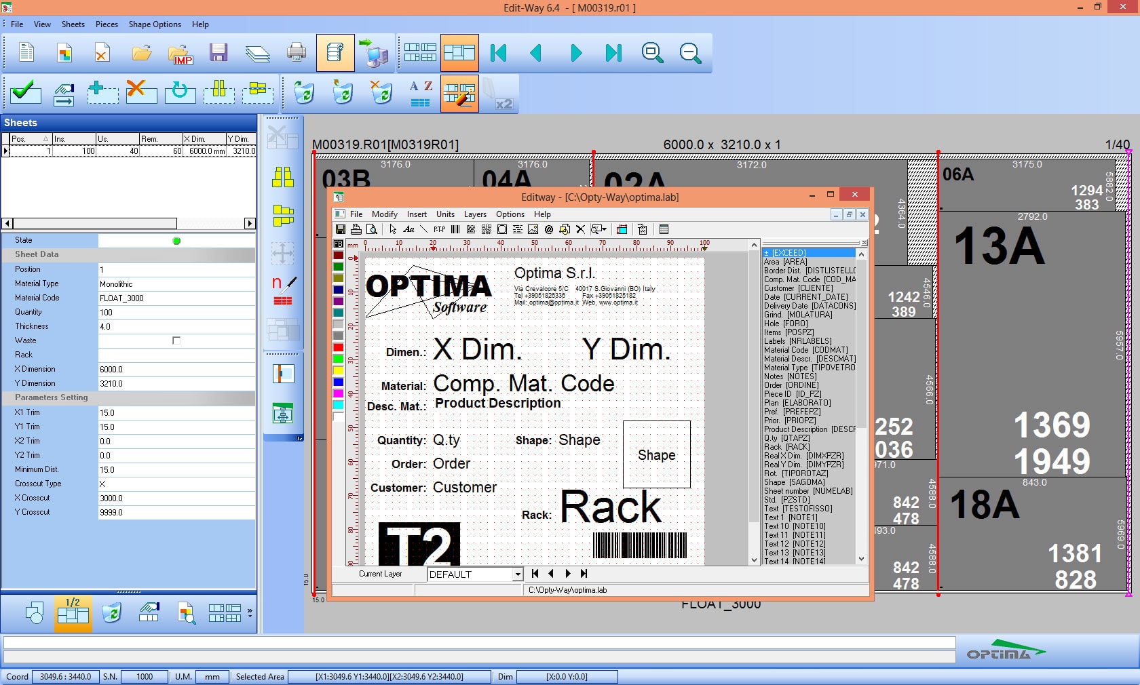Open the Layers menu in Editway

[475, 214]
